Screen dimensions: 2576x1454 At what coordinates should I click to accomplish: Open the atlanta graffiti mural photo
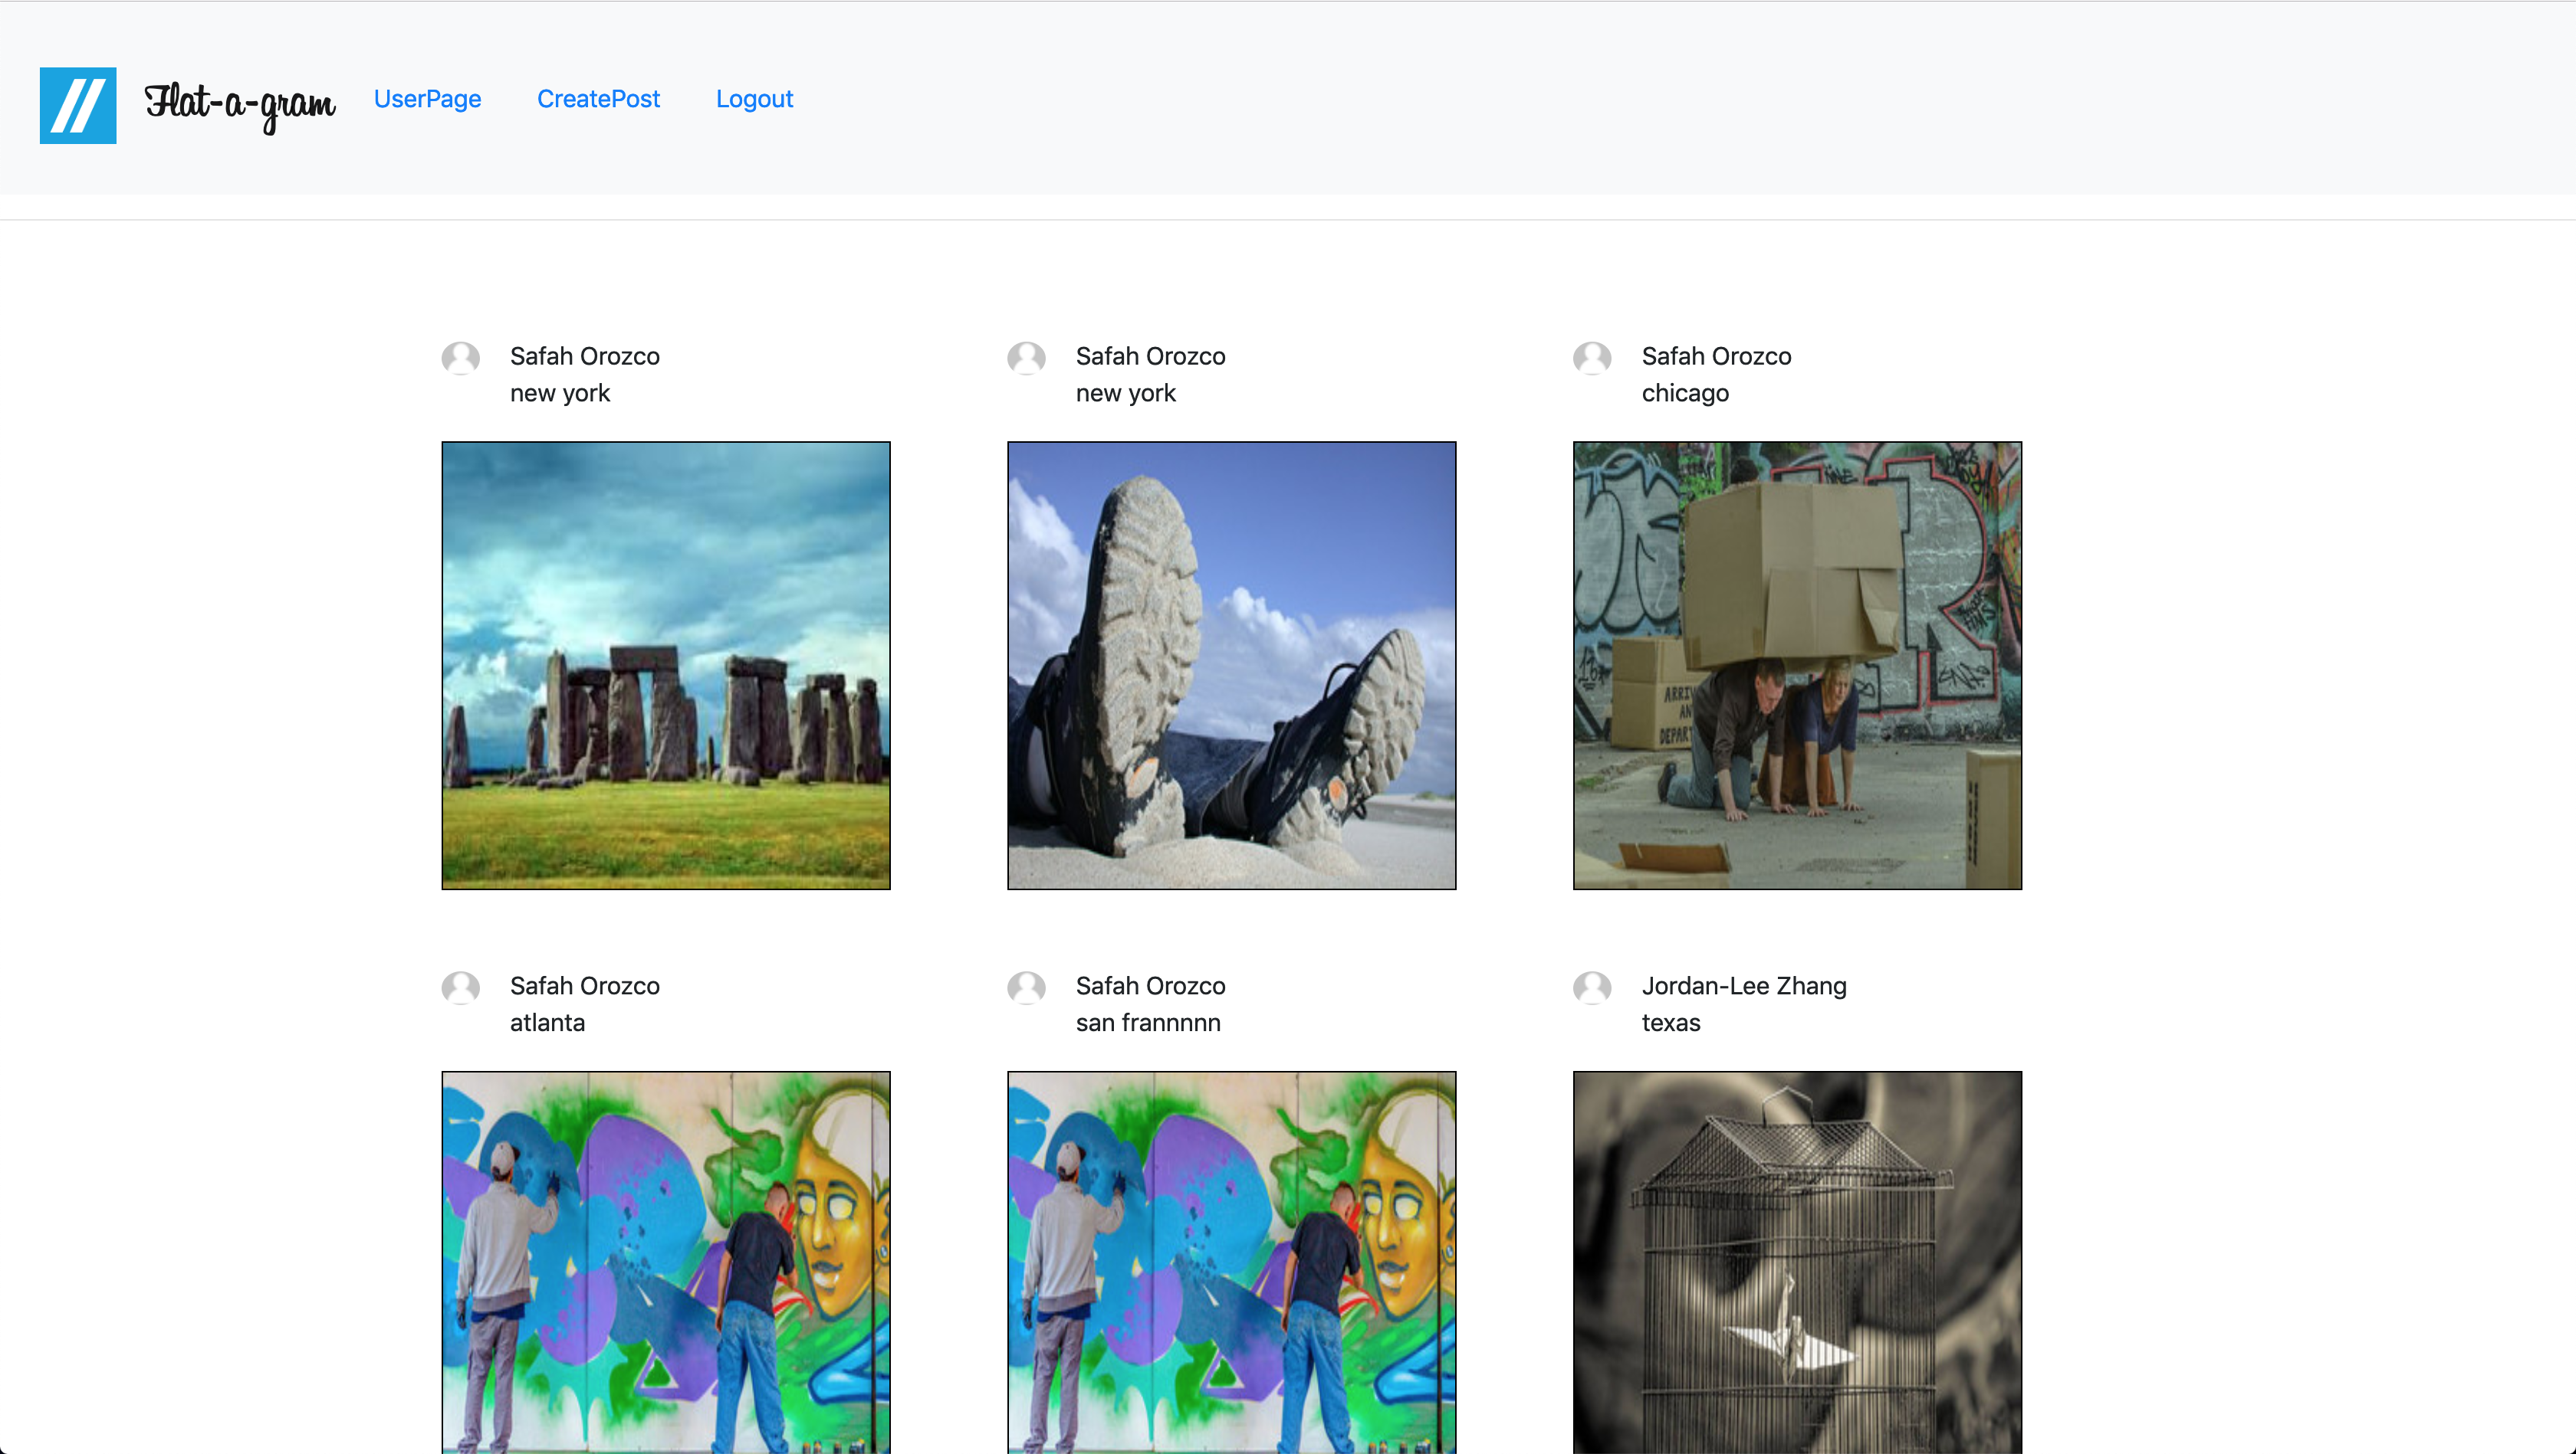tap(666, 1261)
